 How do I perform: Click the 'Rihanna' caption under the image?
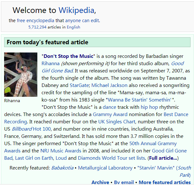pos(12,101)
